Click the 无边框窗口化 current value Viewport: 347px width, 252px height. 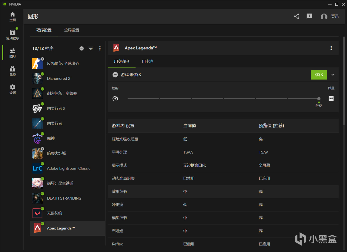click(x=194, y=165)
